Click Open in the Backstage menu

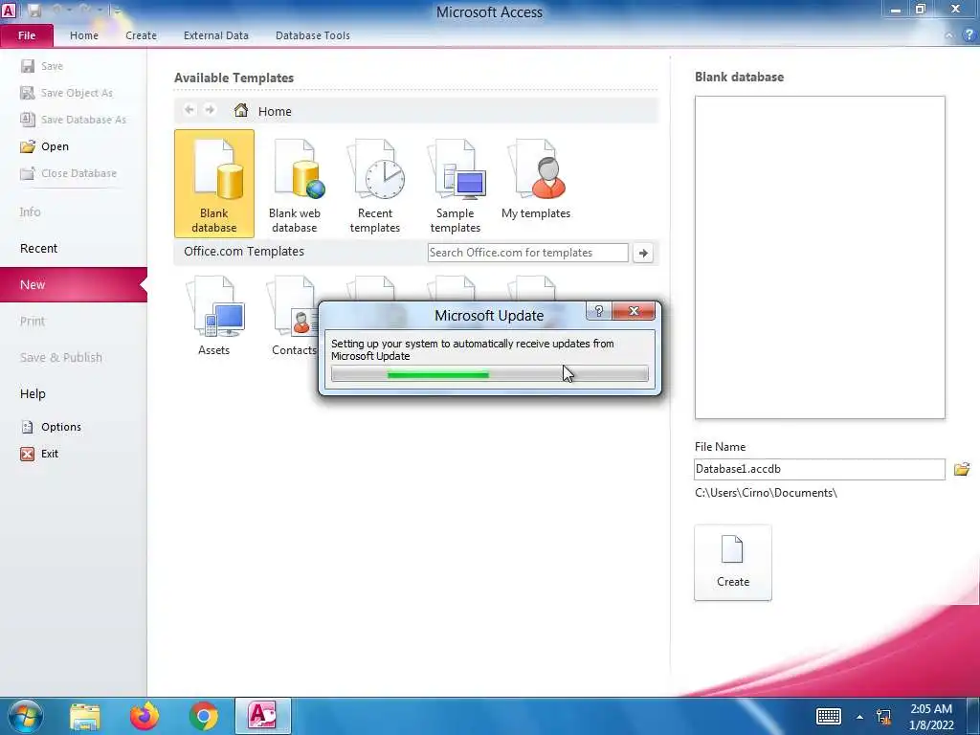pyautogui.click(x=44, y=146)
